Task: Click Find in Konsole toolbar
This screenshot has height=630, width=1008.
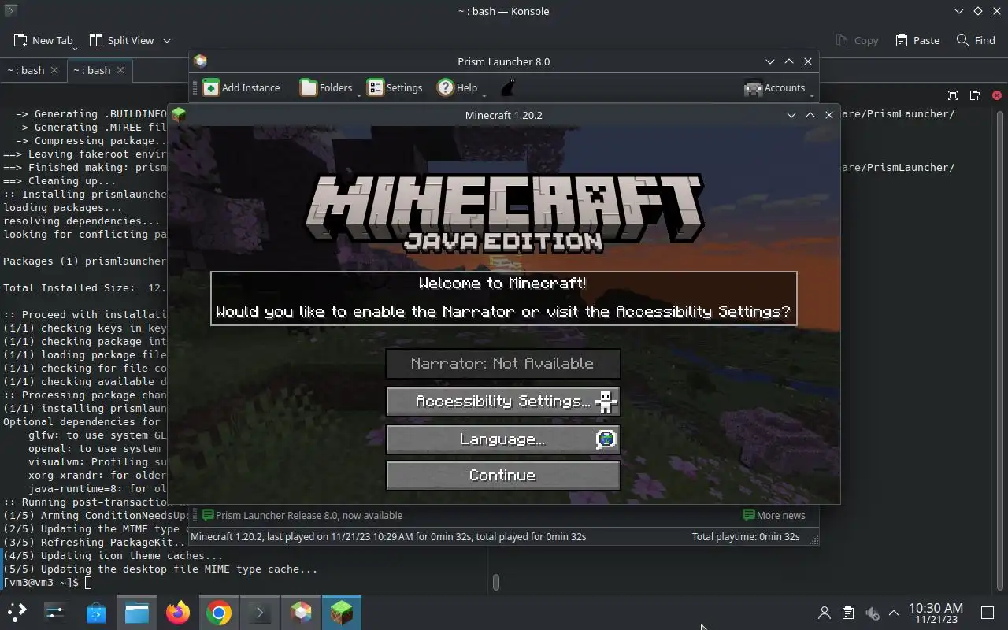Action: click(976, 40)
